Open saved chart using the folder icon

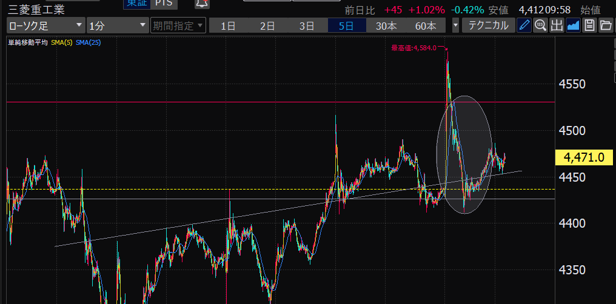click(605, 25)
